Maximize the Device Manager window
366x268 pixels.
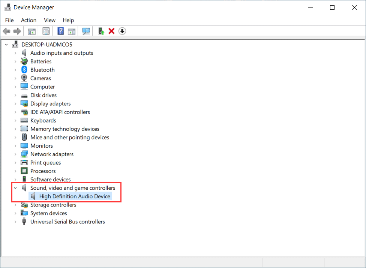pos(332,7)
